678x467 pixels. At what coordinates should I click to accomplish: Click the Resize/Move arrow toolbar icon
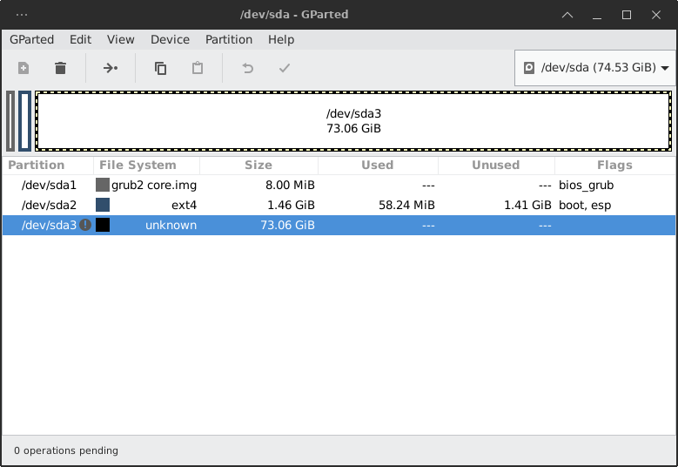tap(111, 68)
